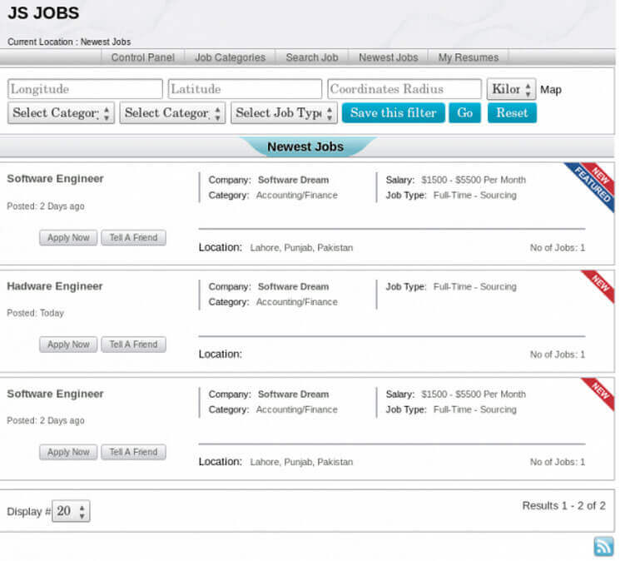Click into the Coordinates Radius field

tap(404, 89)
